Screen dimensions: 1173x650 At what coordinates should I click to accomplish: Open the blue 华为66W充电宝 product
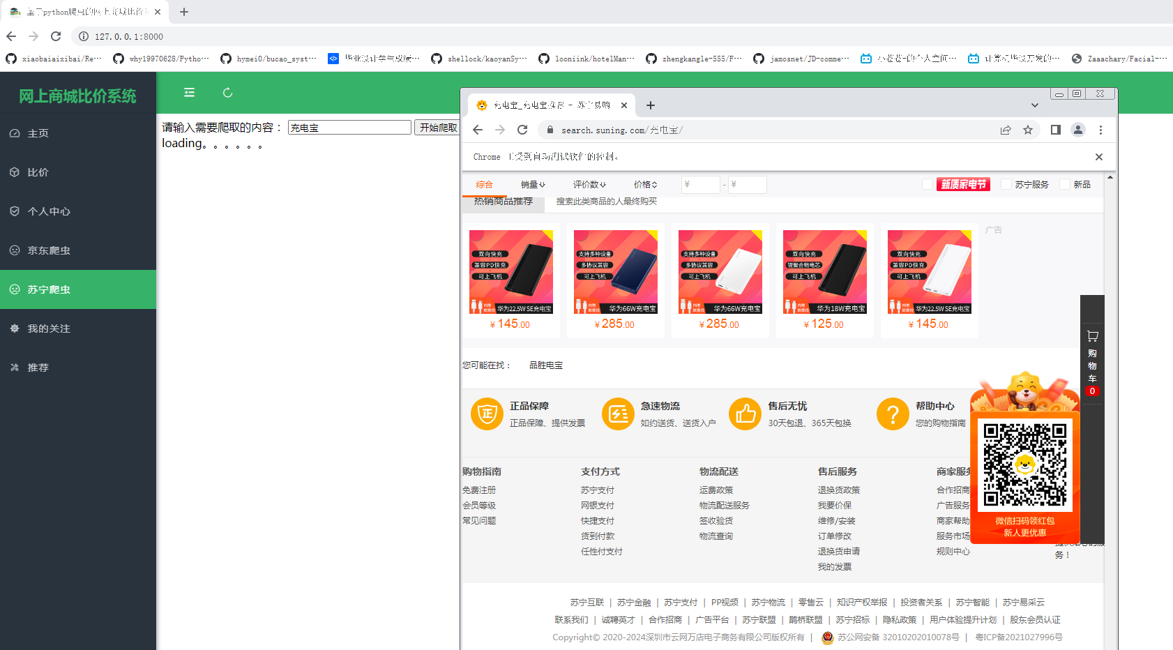point(616,272)
